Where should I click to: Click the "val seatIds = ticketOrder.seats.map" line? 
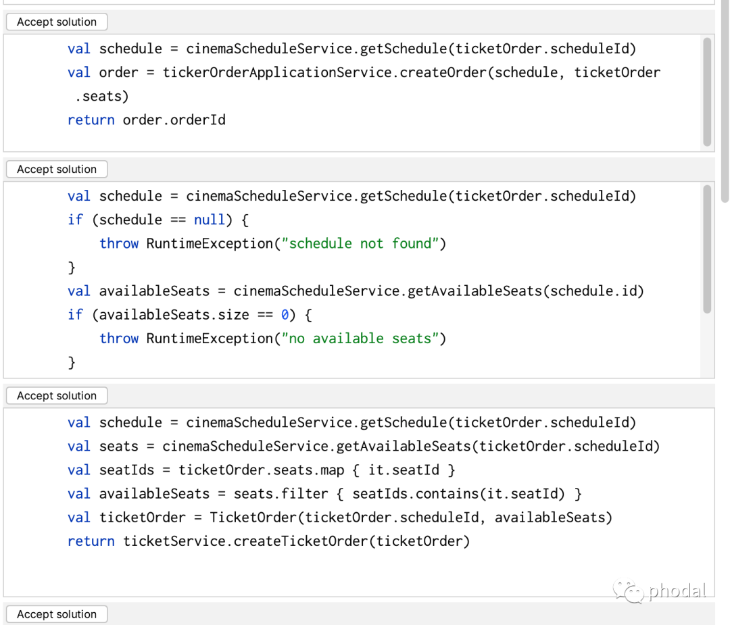pyautogui.click(x=261, y=470)
